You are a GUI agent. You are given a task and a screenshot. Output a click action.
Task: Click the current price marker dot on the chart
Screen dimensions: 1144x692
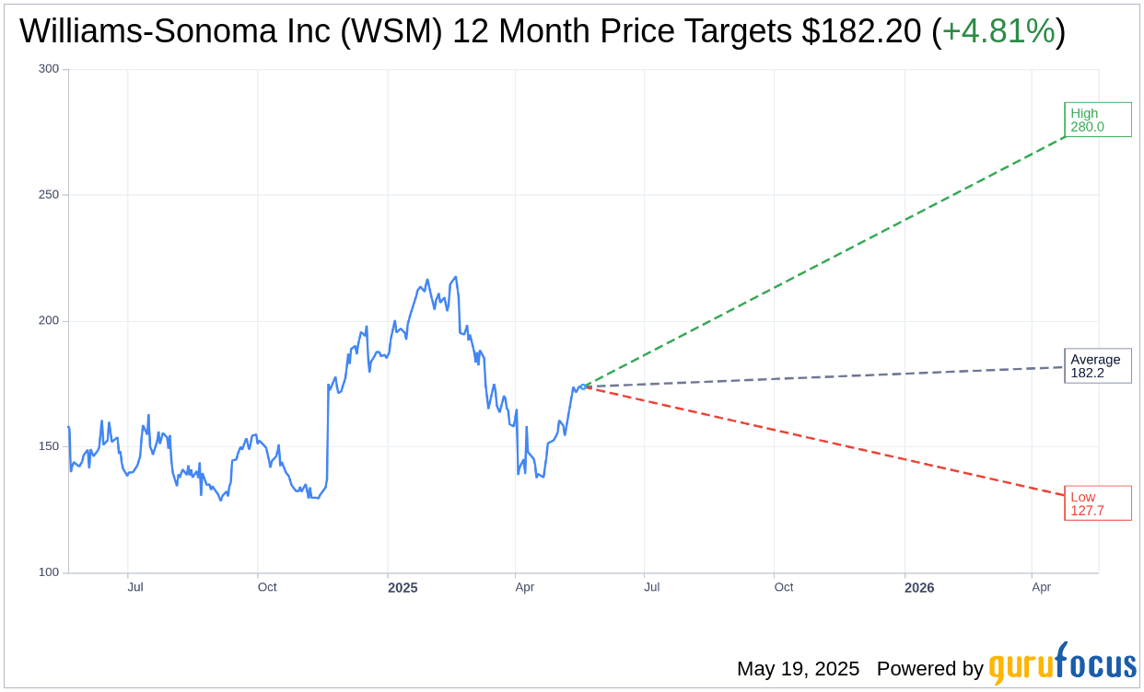tap(583, 386)
